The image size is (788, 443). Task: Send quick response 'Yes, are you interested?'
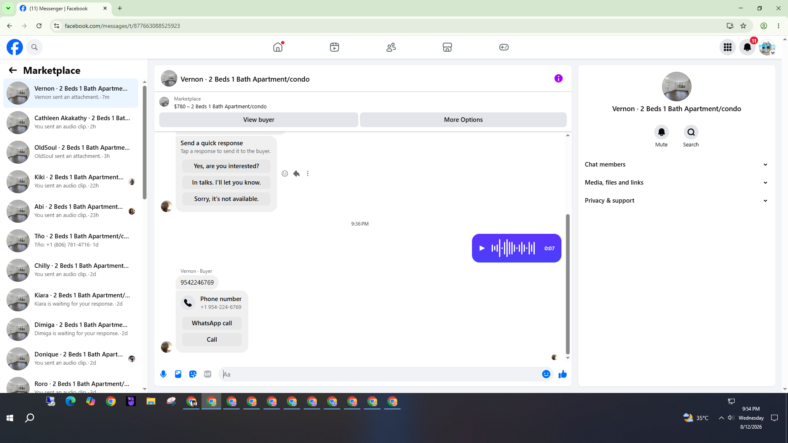click(x=226, y=166)
